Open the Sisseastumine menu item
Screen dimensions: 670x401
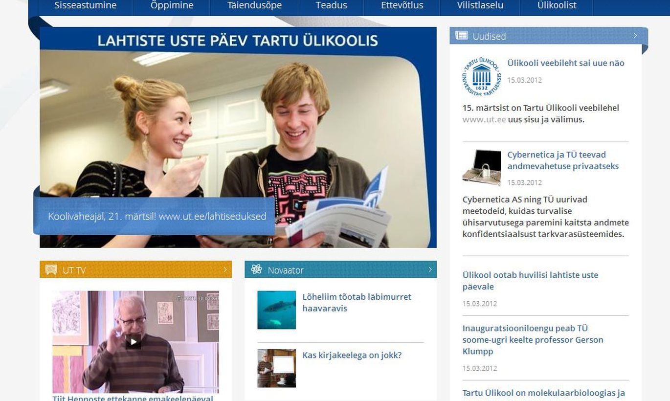(x=86, y=5)
